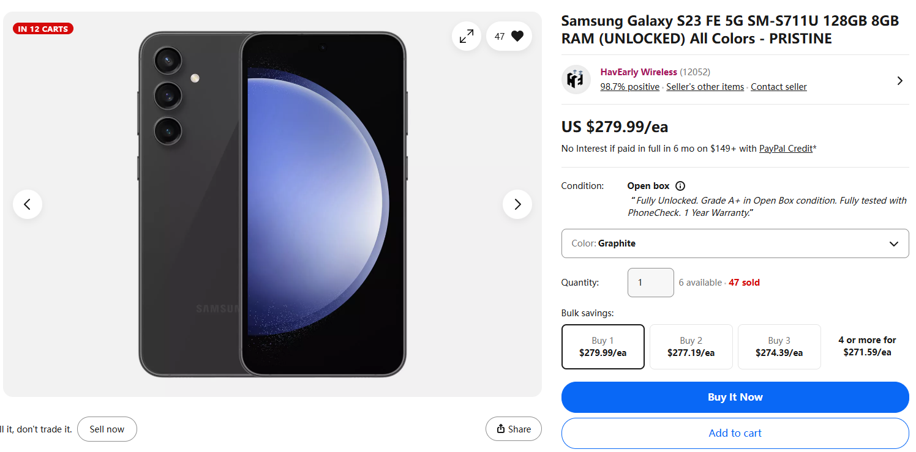This screenshot has height=452, width=916.
Task: Select 4 or more bulk pricing option
Action: pos(867,346)
